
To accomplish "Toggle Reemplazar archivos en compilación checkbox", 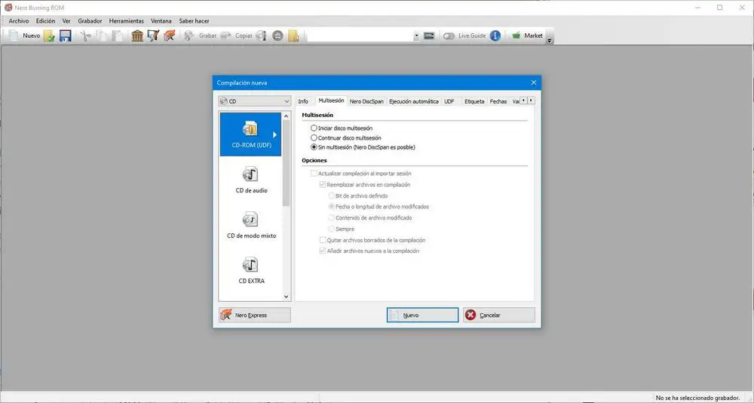I will tap(365, 184).
